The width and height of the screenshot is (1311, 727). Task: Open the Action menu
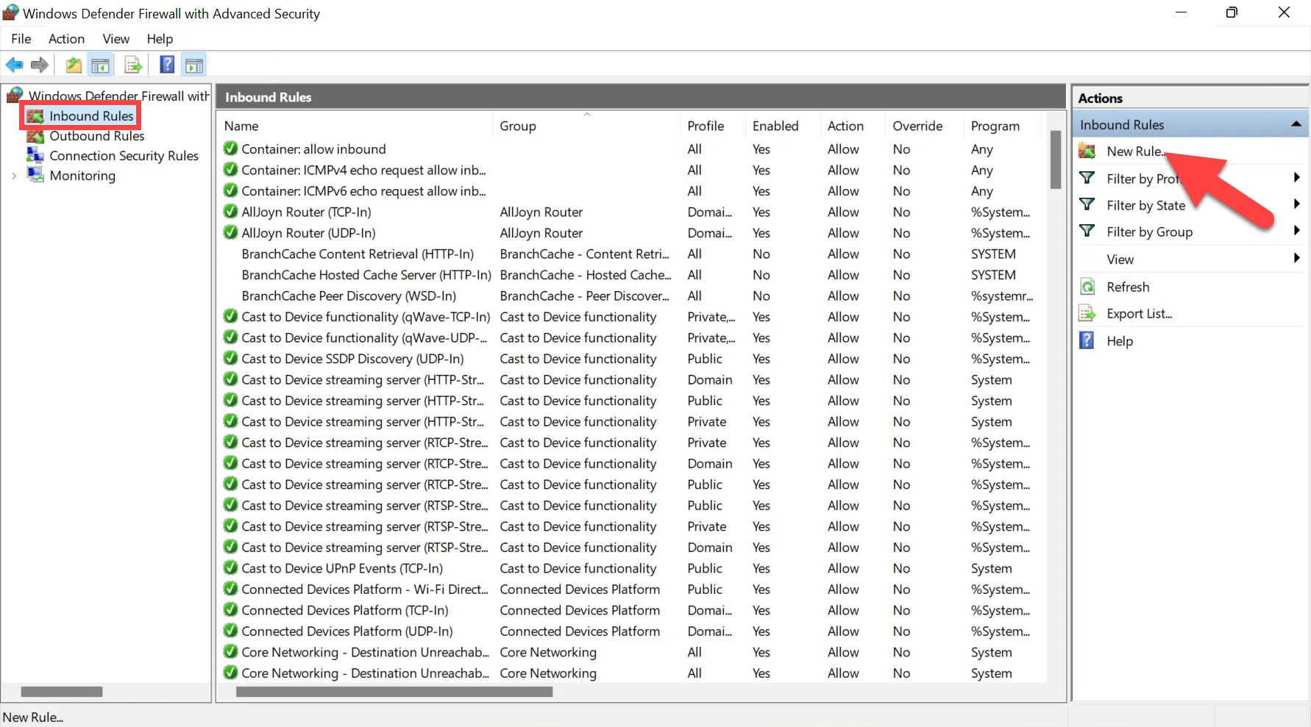click(66, 39)
